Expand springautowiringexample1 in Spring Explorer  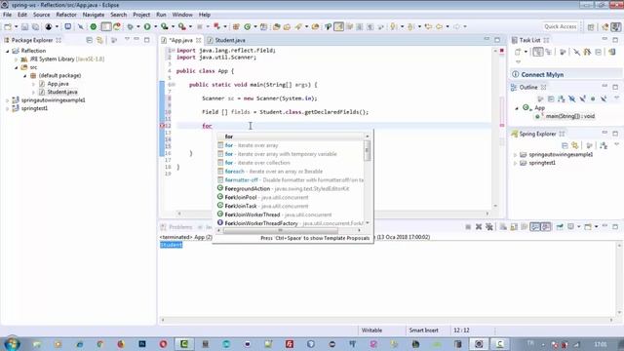click(x=515, y=155)
